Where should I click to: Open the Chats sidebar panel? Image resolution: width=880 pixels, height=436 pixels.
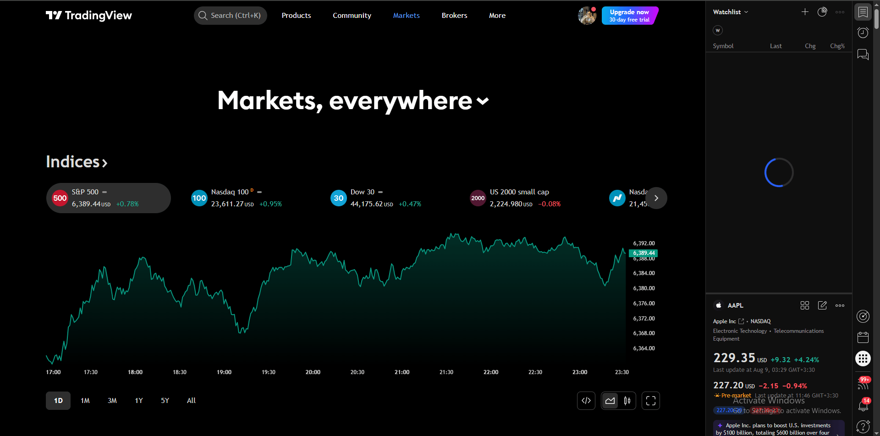coord(863,55)
